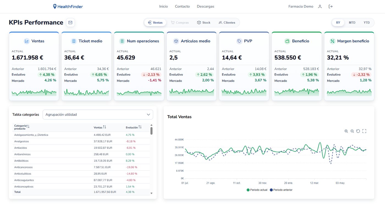Viewport: 385px width, 210px height.
Task: Sort table by Ventas column arrows
Action: point(105,127)
